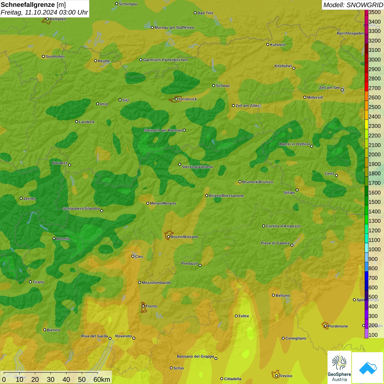Click the Bruneck/Brunico label

tap(258, 182)
